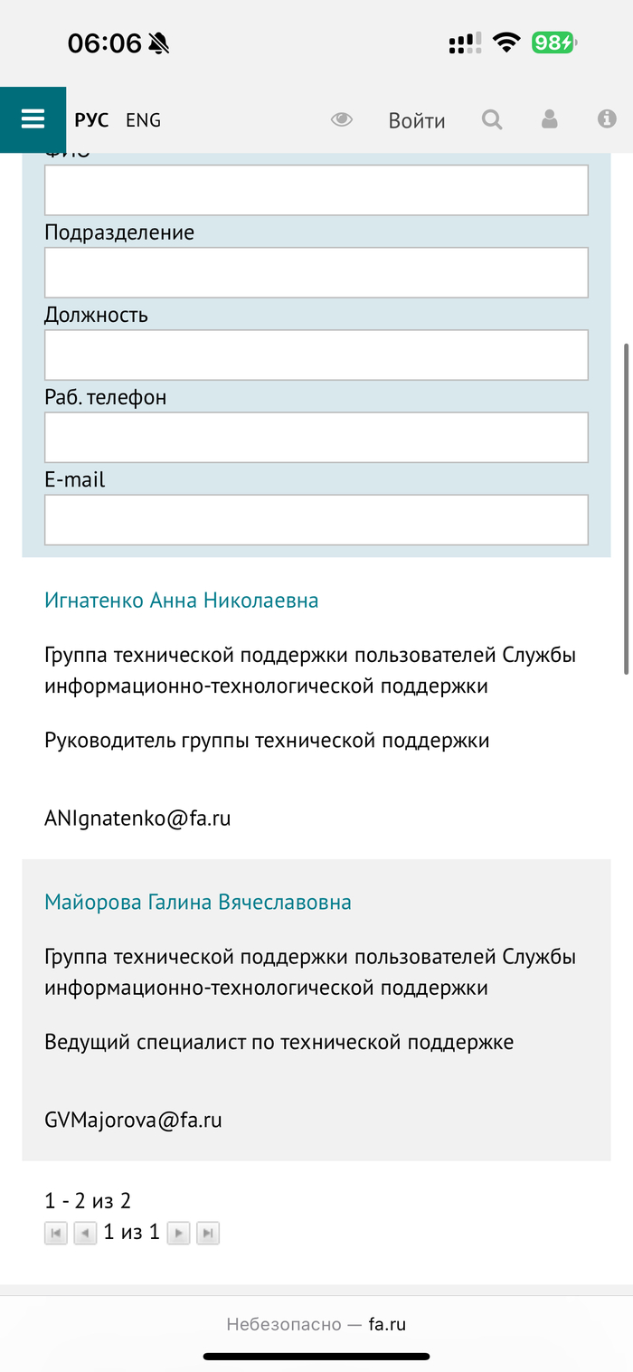Screen dimensions: 633x1372
Task: Open Майорова Галина Вячеславовна profile
Action: tap(197, 902)
